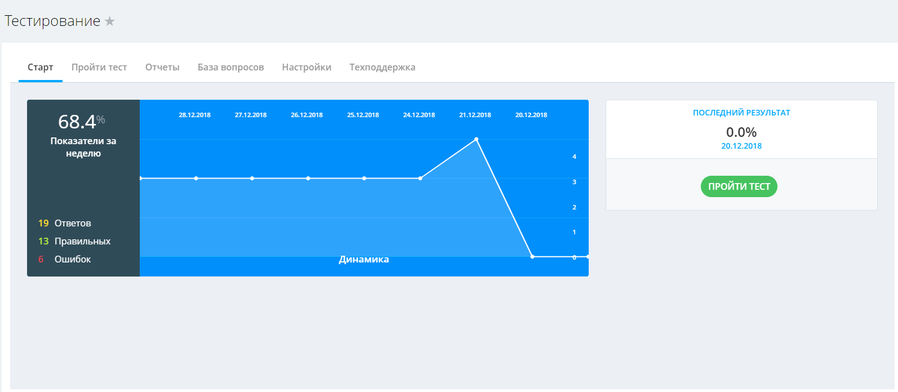Image resolution: width=898 pixels, height=392 pixels.
Task: Click the 20.12.2018 last result date link
Action: (x=741, y=146)
